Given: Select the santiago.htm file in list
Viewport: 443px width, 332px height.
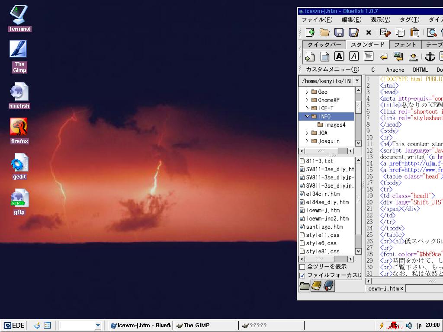Looking at the screenshot, I should coord(324,227).
